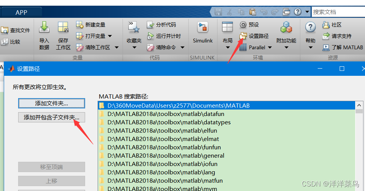Launch Simulink from the ribbon
Image resolution: width=365 pixels, height=191 pixels.
(x=202, y=33)
